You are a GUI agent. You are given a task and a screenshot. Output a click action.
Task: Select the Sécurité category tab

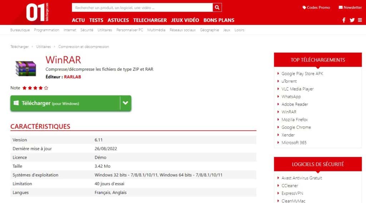pyautogui.click(x=87, y=30)
